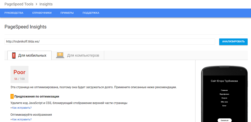Open the СПРАВОЧНИКИ menu item

[x=42, y=13]
